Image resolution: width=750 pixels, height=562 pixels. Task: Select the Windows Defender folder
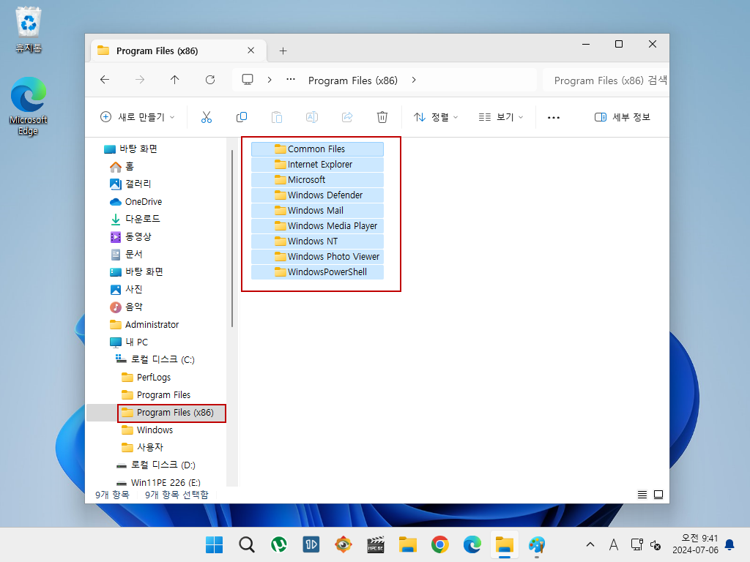pyautogui.click(x=317, y=195)
